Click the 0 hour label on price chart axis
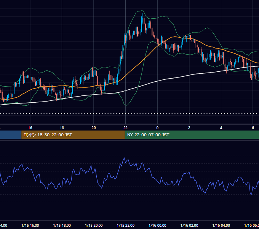259x229 pixels. [157, 128]
